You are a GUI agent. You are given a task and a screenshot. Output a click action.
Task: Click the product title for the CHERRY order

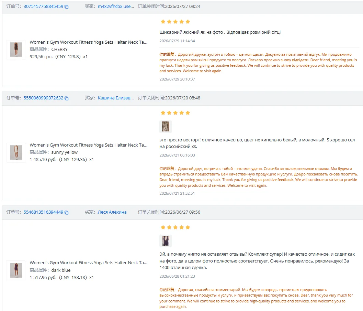[89, 42]
